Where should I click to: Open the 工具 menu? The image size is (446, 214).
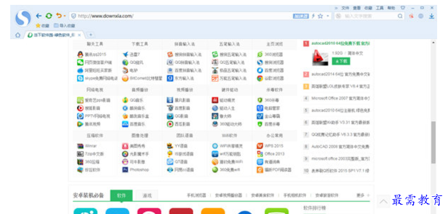tap(380, 8)
